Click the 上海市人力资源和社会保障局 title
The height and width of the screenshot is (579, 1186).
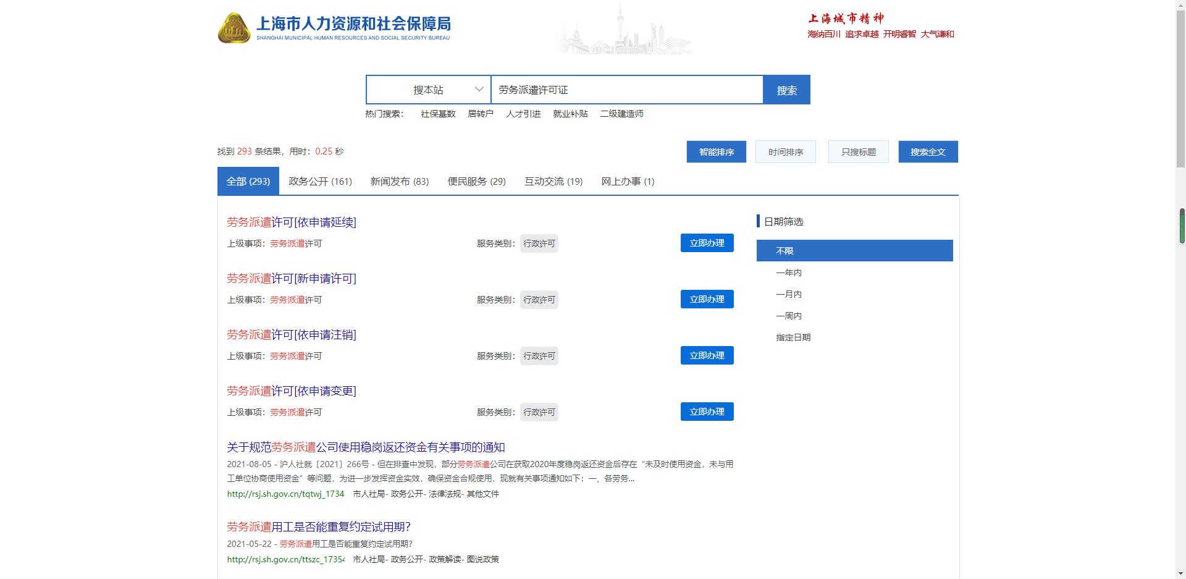pos(353,24)
